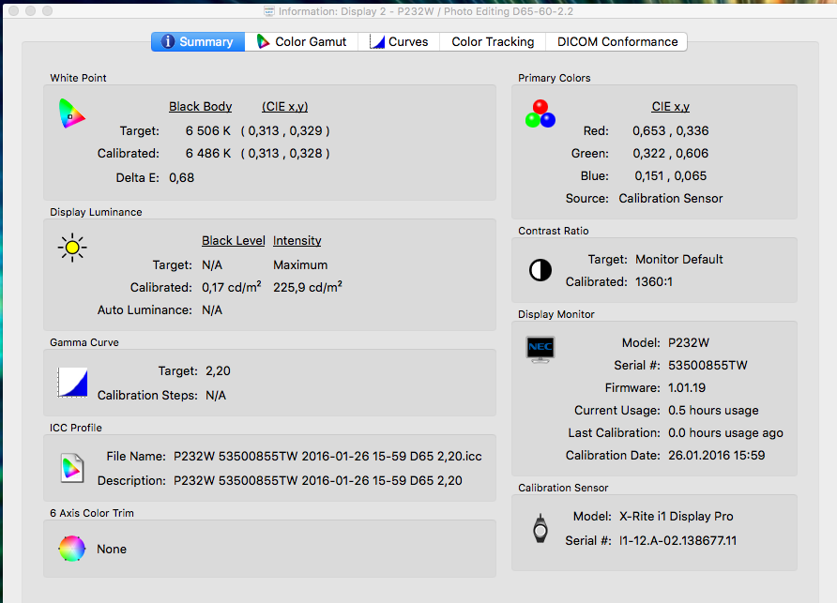Viewport: 837px width, 603px height.
Task: Click the Black Body column header
Action: (200, 107)
